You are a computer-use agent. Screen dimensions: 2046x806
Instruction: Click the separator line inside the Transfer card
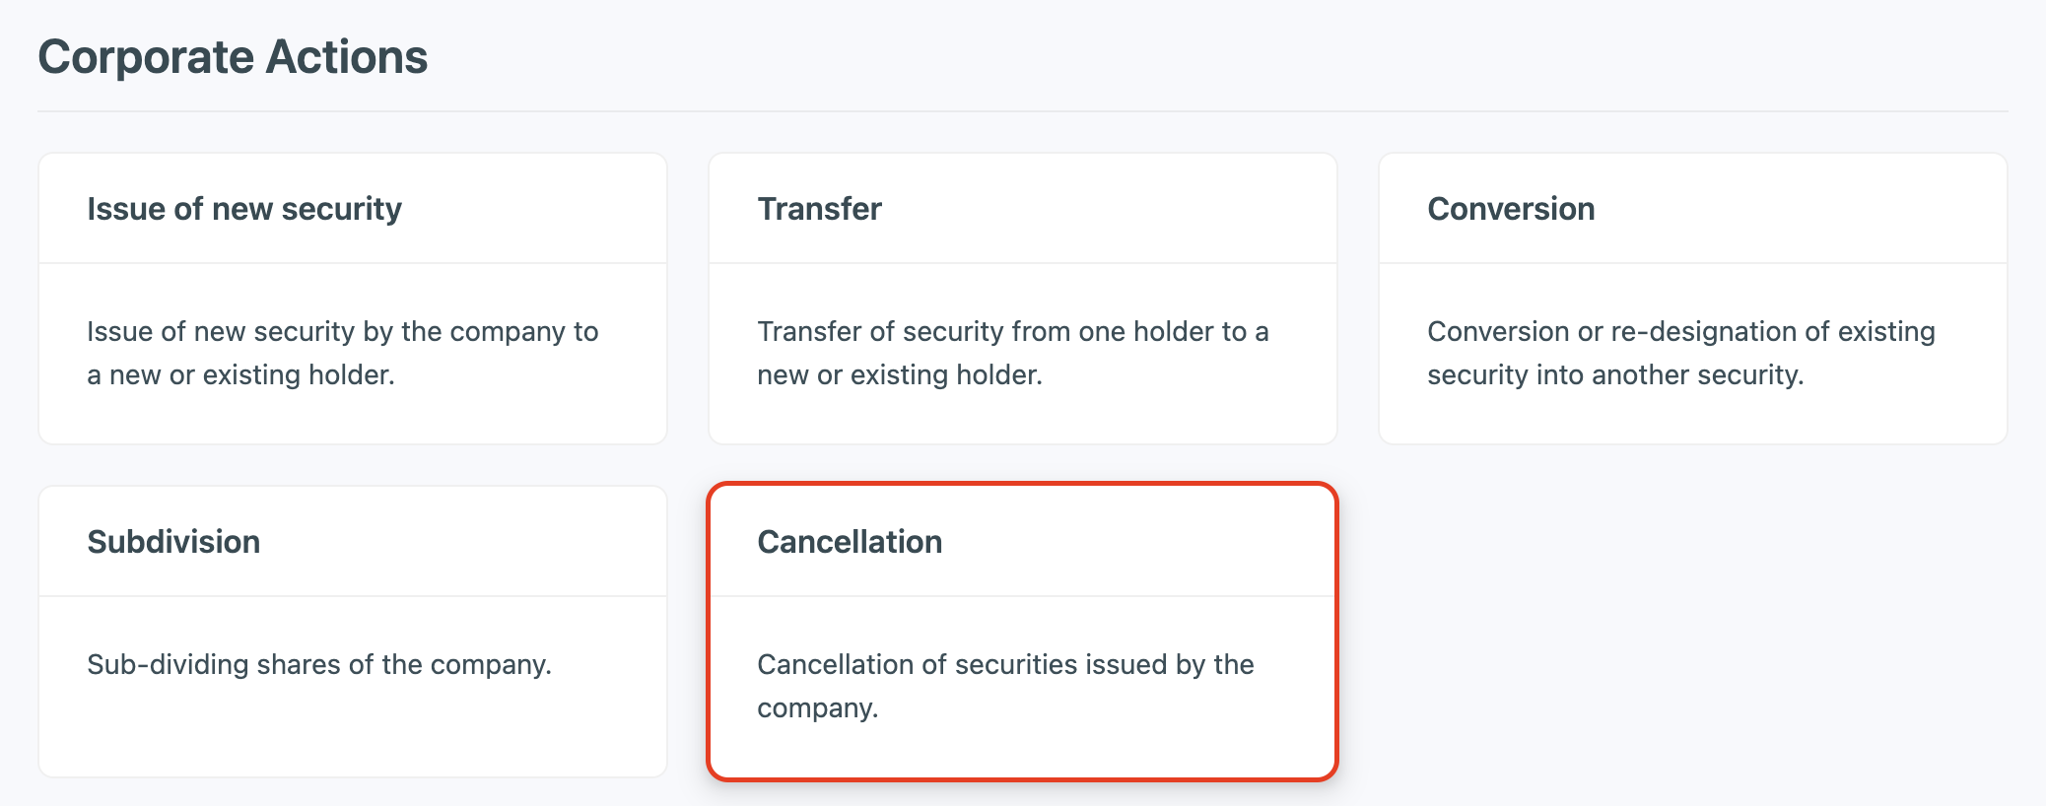[1022, 263]
